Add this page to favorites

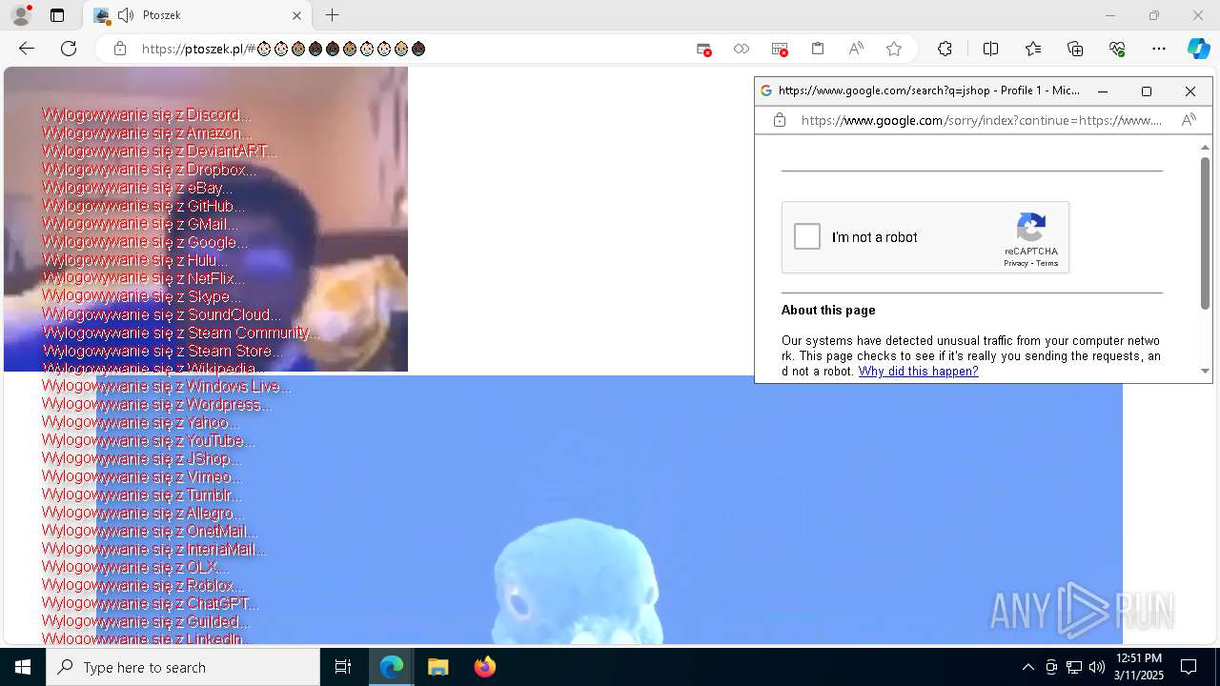coord(894,49)
